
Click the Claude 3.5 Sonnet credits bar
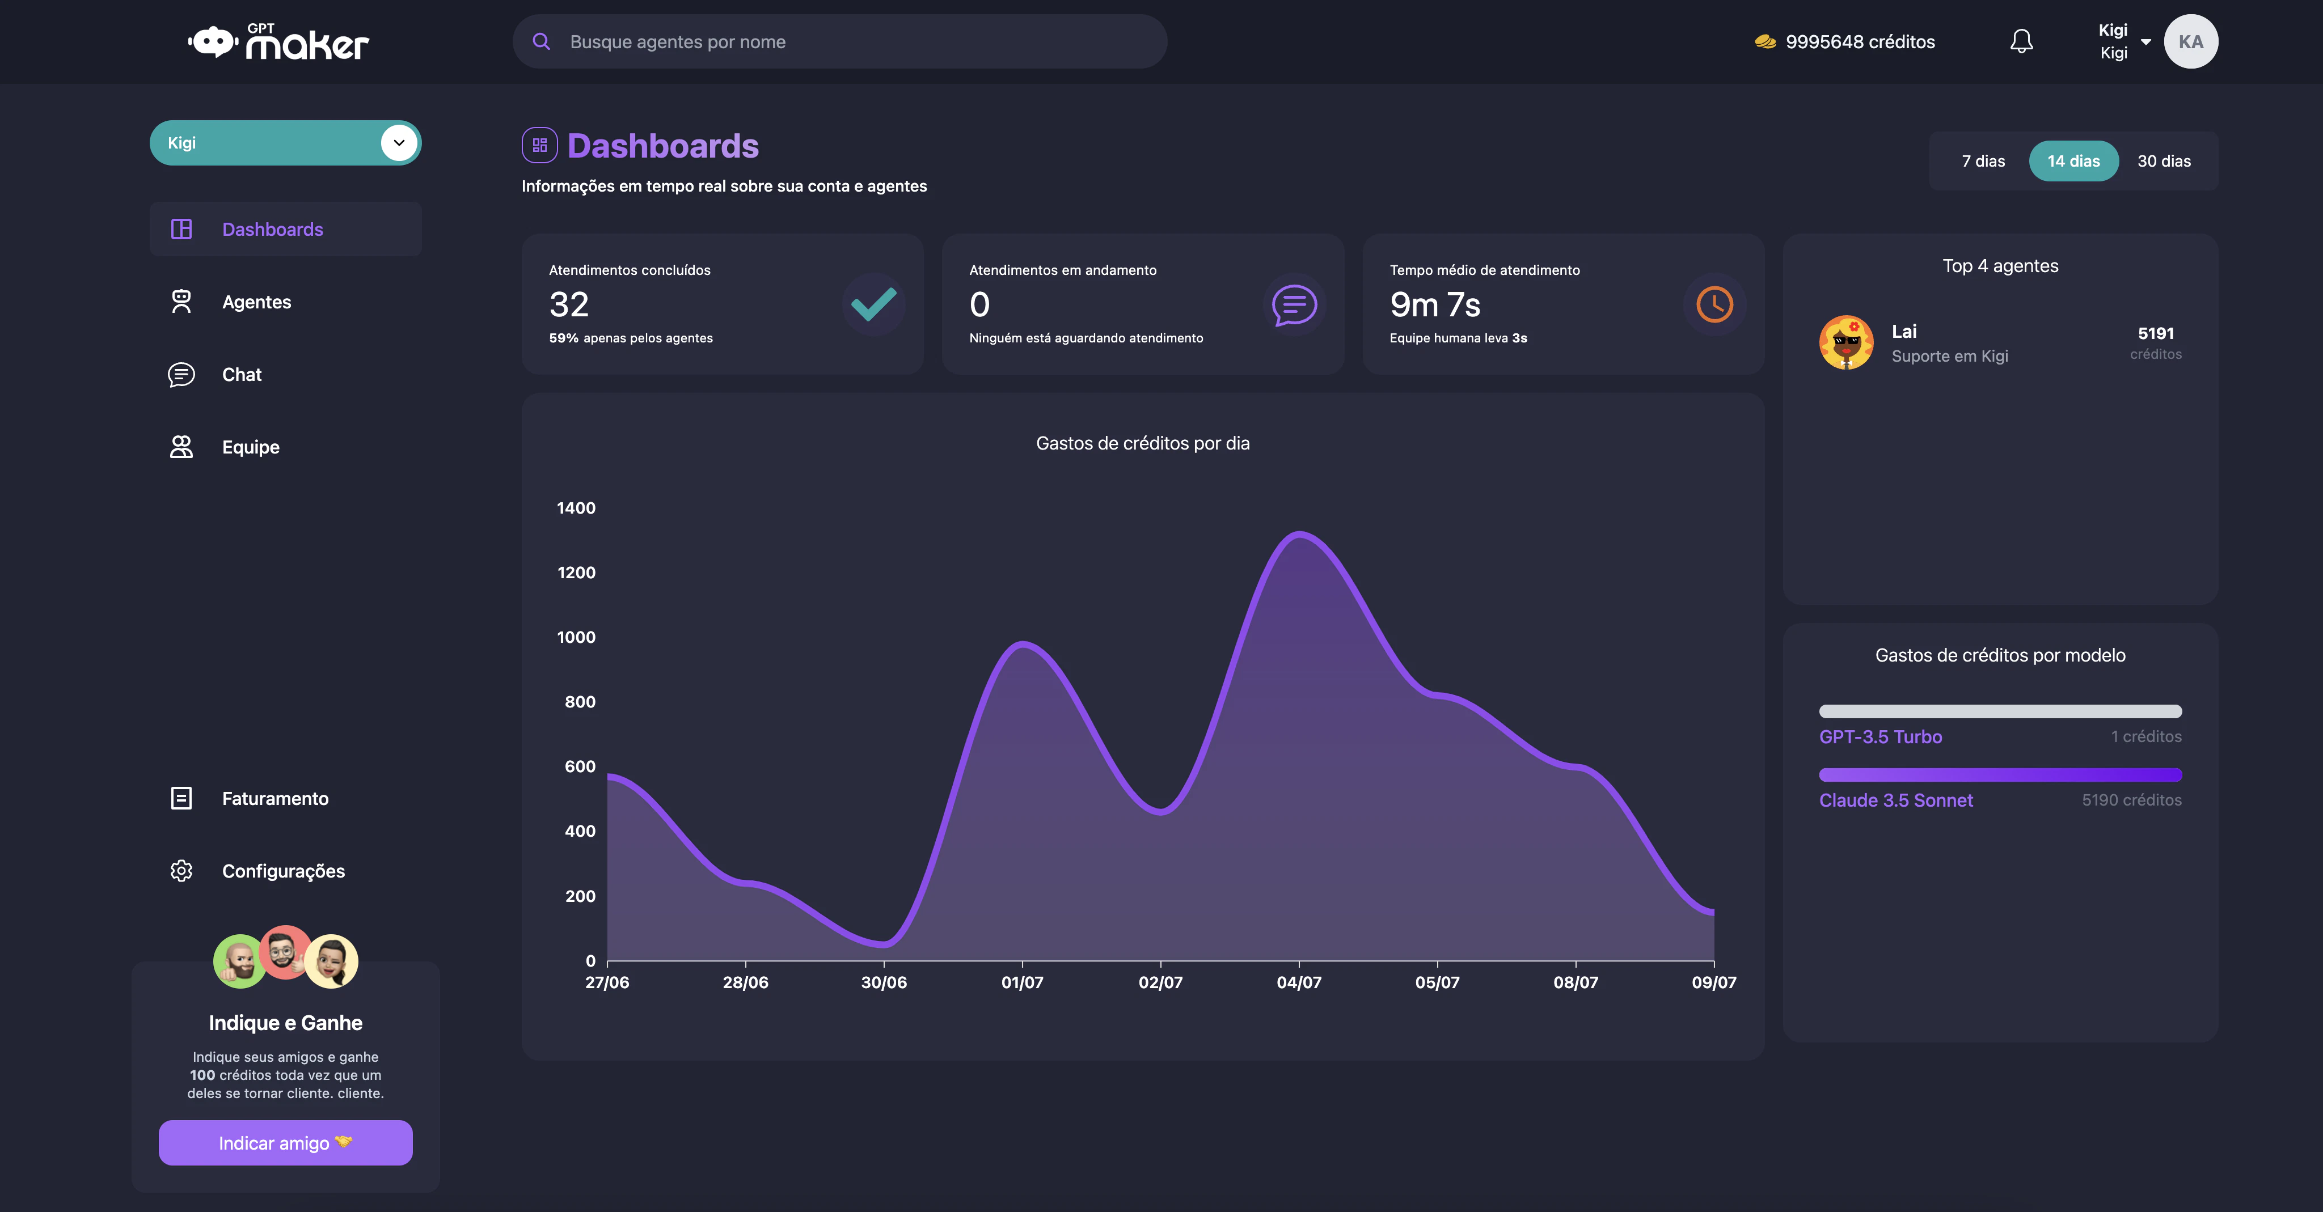(x=2000, y=775)
